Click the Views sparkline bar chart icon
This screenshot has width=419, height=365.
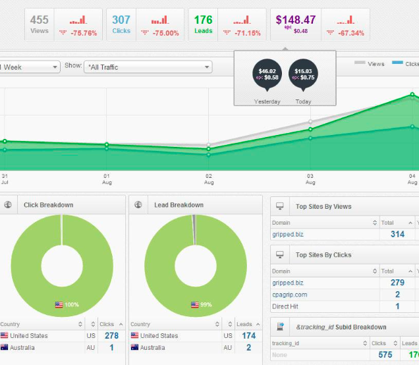click(78, 20)
